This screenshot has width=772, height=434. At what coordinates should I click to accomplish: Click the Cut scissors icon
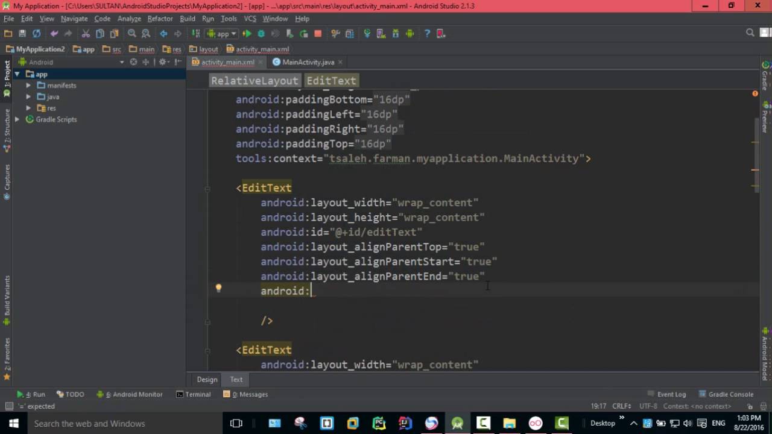(86, 34)
